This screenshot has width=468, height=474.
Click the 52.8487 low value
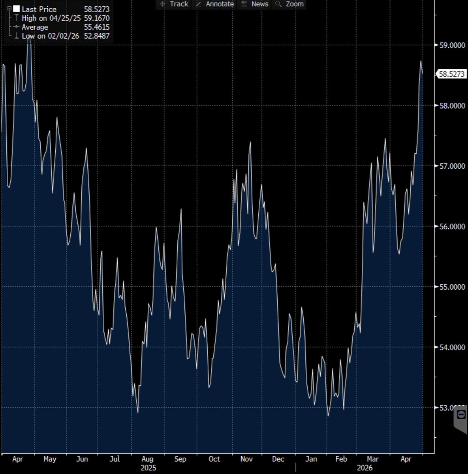(x=97, y=36)
